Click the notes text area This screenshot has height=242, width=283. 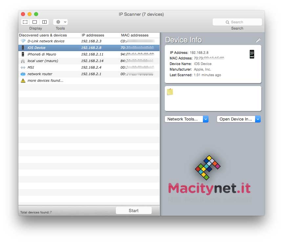tap(213, 99)
